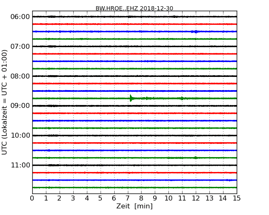Click x-axis tick label 7
This screenshot has width=269, height=215.
point(127,198)
